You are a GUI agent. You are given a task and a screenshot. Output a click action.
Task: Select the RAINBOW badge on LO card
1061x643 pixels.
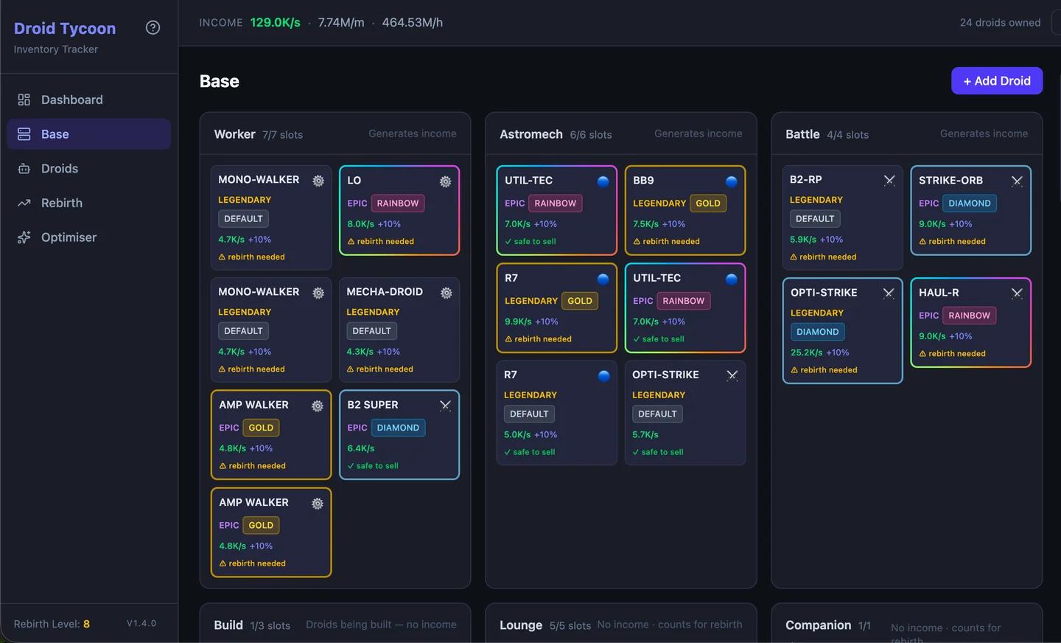tap(398, 204)
